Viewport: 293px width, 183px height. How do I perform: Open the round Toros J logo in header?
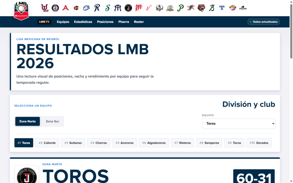(128, 8)
